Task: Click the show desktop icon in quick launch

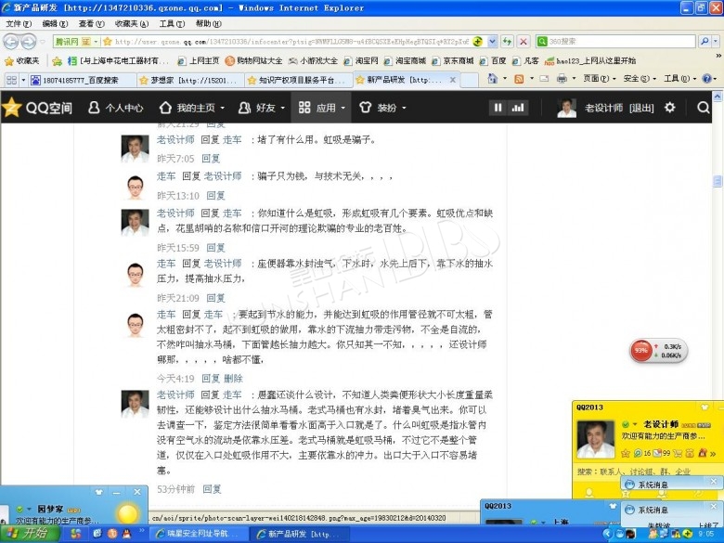Action: (97, 534)
